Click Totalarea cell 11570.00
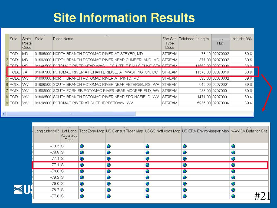The height and width of the screenshot is (208, 277). [195, 72]
